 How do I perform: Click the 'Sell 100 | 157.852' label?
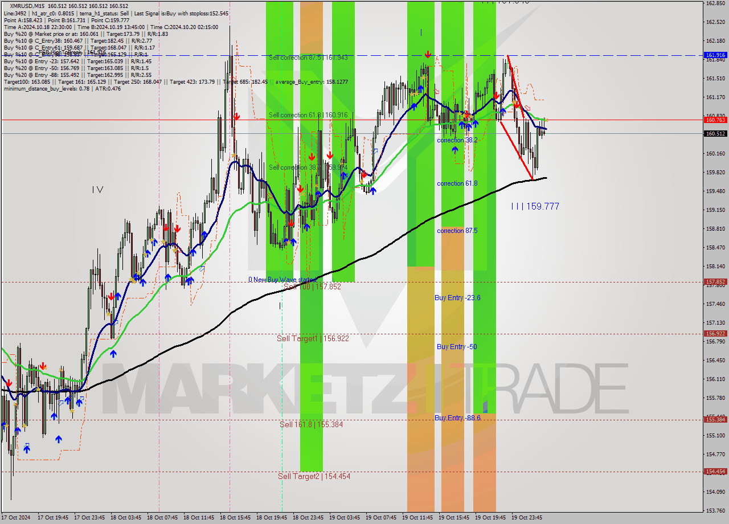312,286
